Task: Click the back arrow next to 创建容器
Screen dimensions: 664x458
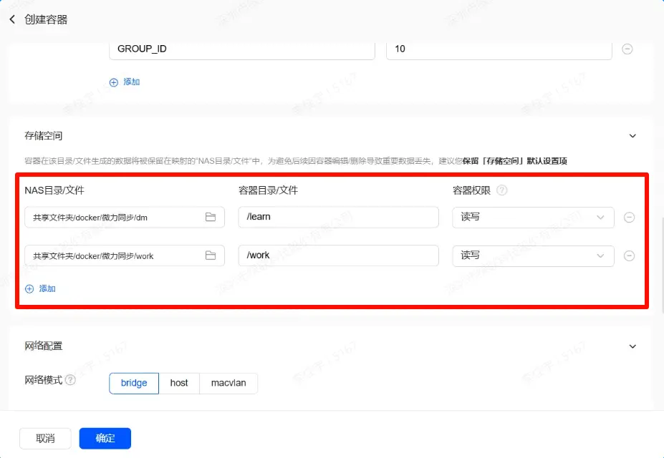Action: [12, 19]
